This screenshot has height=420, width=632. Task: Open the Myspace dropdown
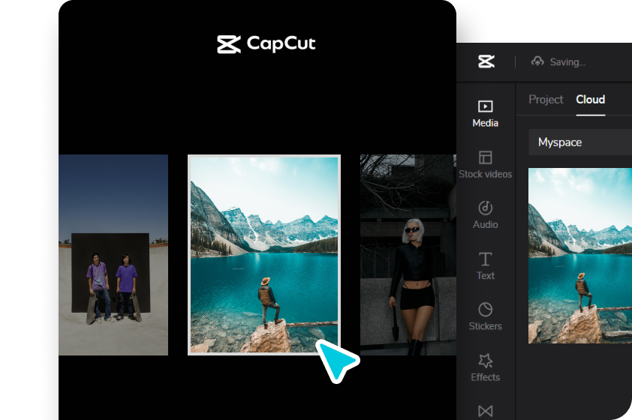[x=580, y=142]
